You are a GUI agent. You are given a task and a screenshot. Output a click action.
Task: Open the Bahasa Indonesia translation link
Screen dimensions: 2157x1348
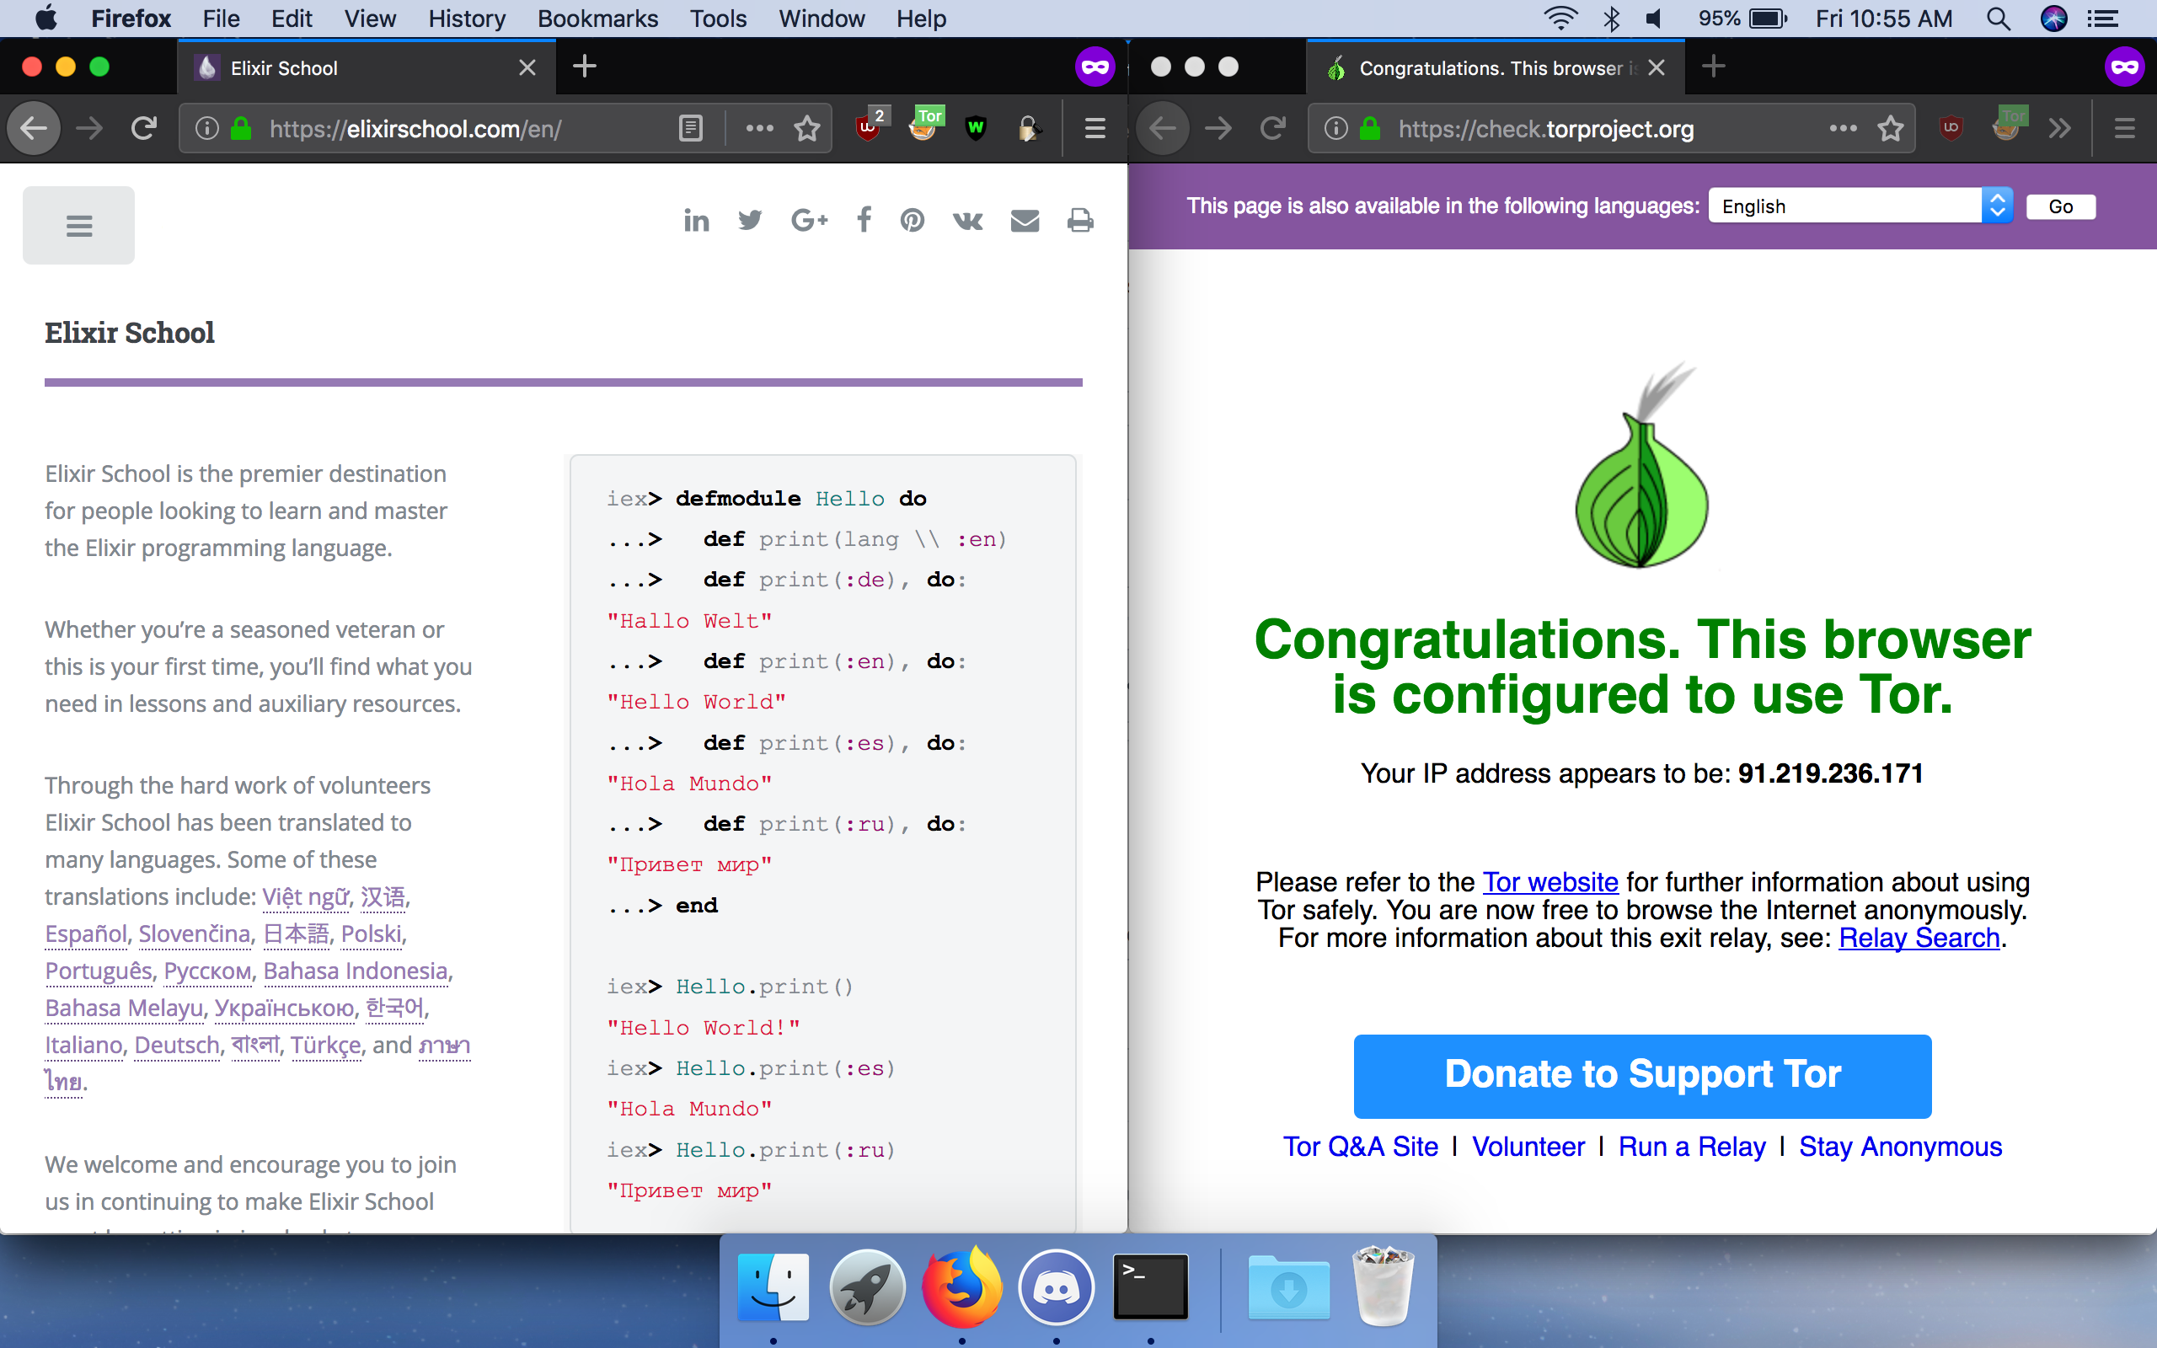pos(355,971)
